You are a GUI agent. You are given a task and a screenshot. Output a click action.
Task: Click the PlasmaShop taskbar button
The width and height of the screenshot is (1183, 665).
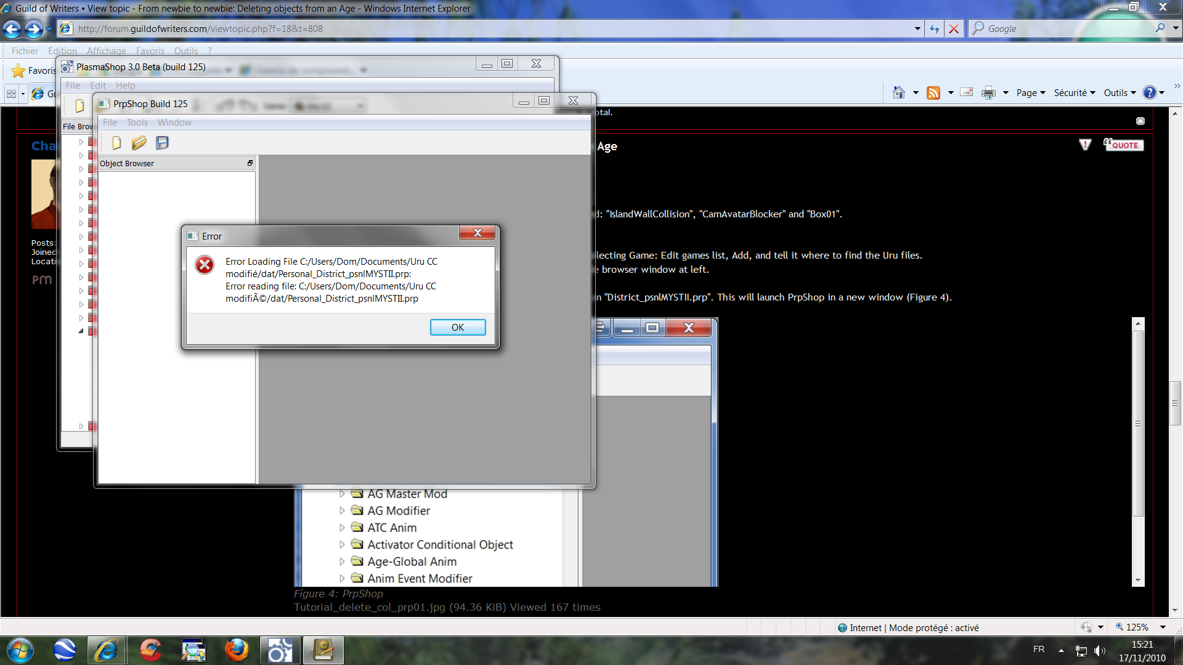280,650
